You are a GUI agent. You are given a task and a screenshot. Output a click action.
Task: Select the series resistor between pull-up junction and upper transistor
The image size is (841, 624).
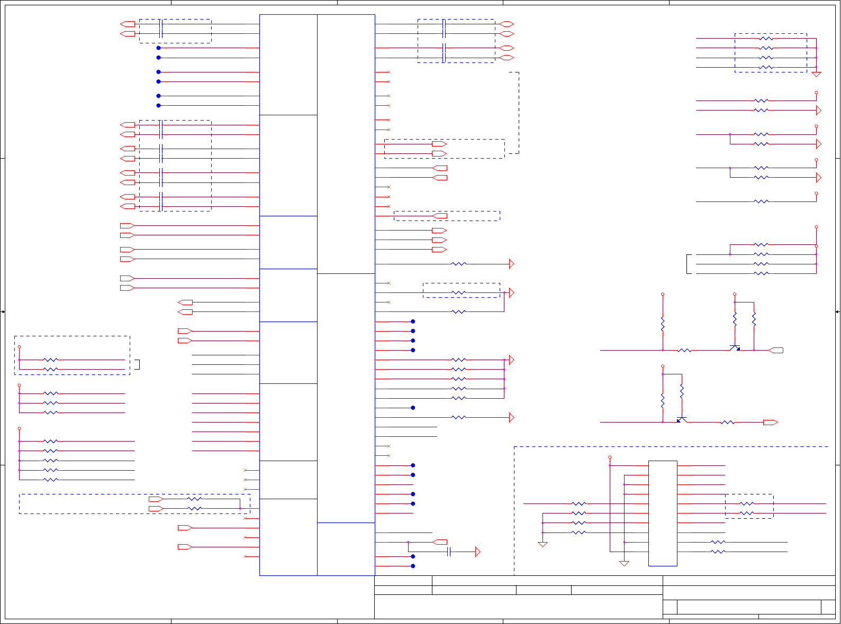click(684, 350)
